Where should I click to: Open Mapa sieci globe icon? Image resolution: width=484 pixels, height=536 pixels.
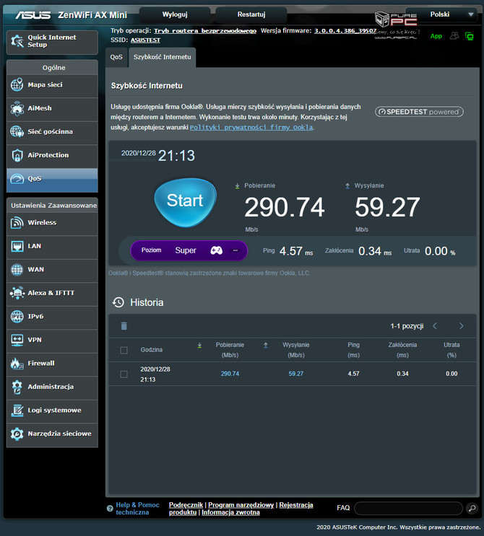[x=17, y=85]
